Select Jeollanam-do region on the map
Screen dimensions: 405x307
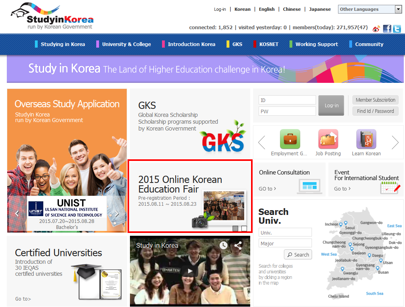click(344, 279)
